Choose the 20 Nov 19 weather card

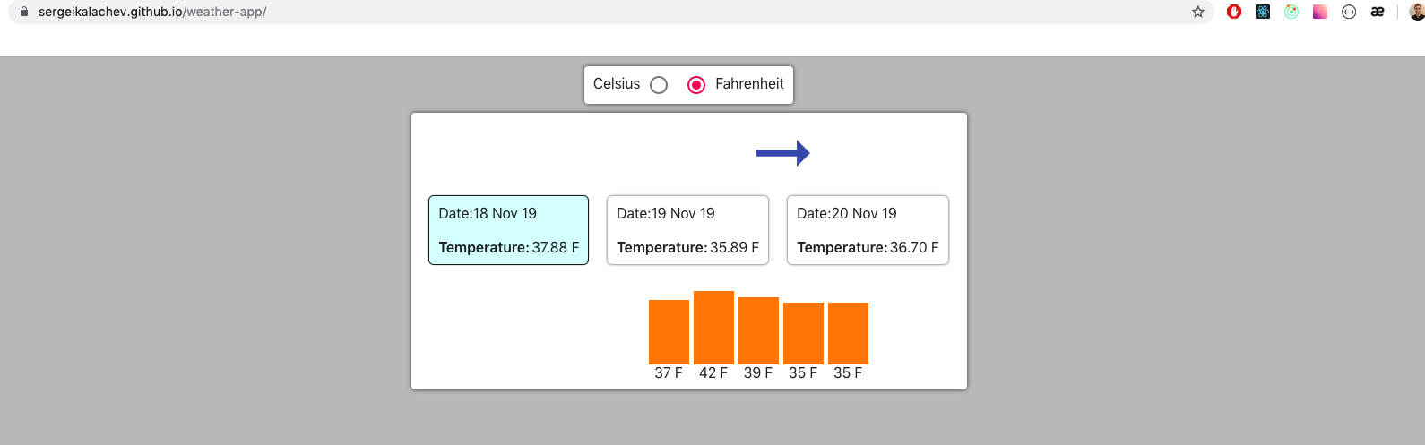pos(867,230)
